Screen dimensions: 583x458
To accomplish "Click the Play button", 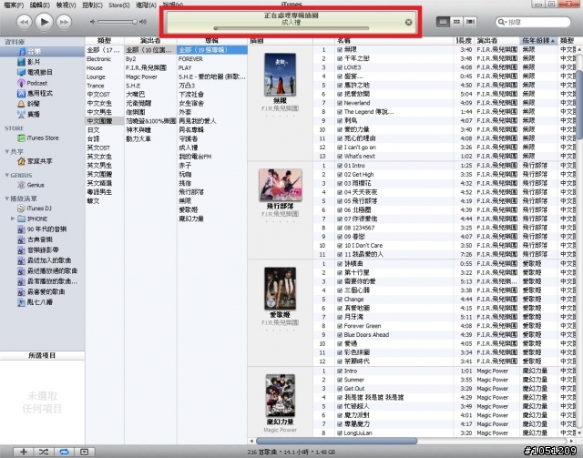I will [x=44, y=22].
